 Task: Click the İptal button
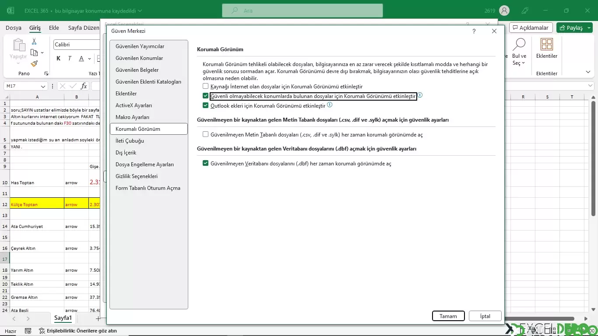click(x=485, y=316)
